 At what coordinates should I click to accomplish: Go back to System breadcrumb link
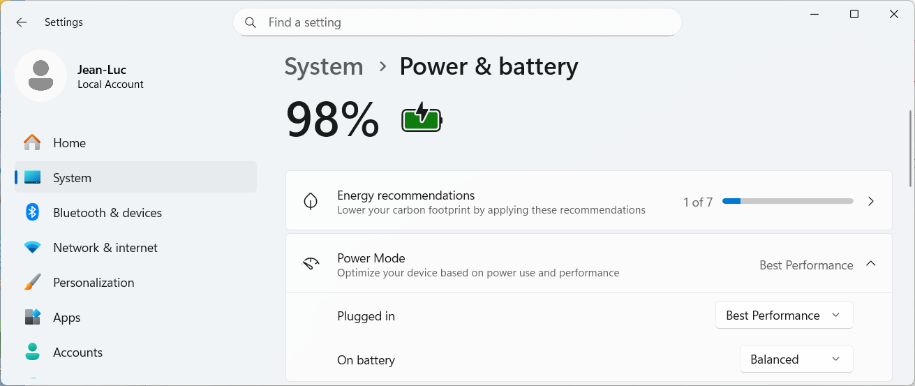pos(324,67)
